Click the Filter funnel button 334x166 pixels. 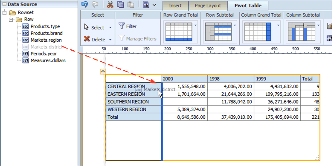pyautogui.click(x=128, y=26)
